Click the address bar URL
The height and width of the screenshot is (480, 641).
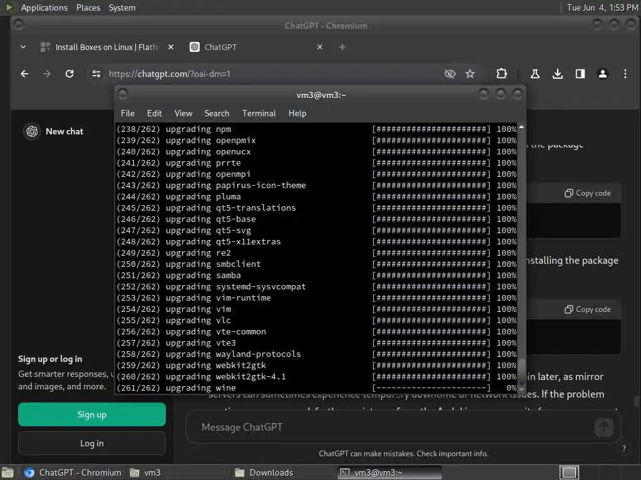pos(169,74)
